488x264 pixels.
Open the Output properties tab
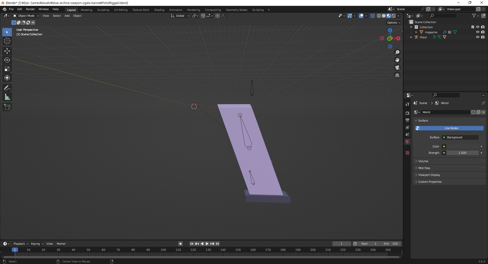[407, 120]
